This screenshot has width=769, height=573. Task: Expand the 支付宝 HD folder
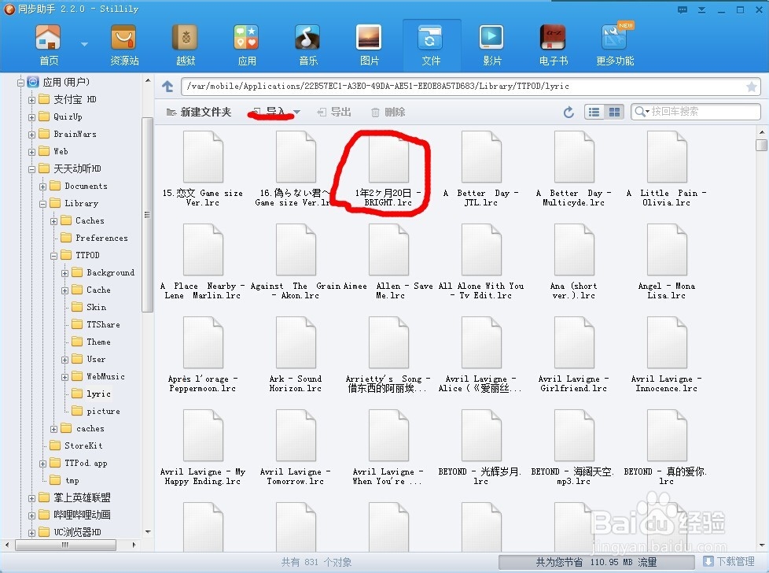(x=31, y=100)
